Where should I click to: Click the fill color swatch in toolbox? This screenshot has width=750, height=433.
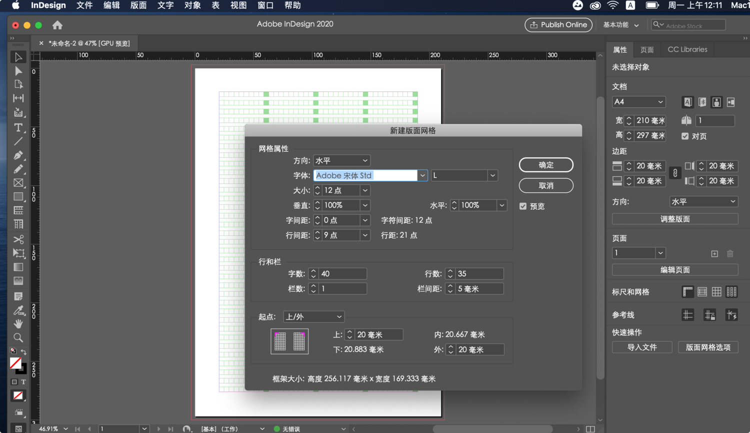pyautogui.click(x=15, y=363)
